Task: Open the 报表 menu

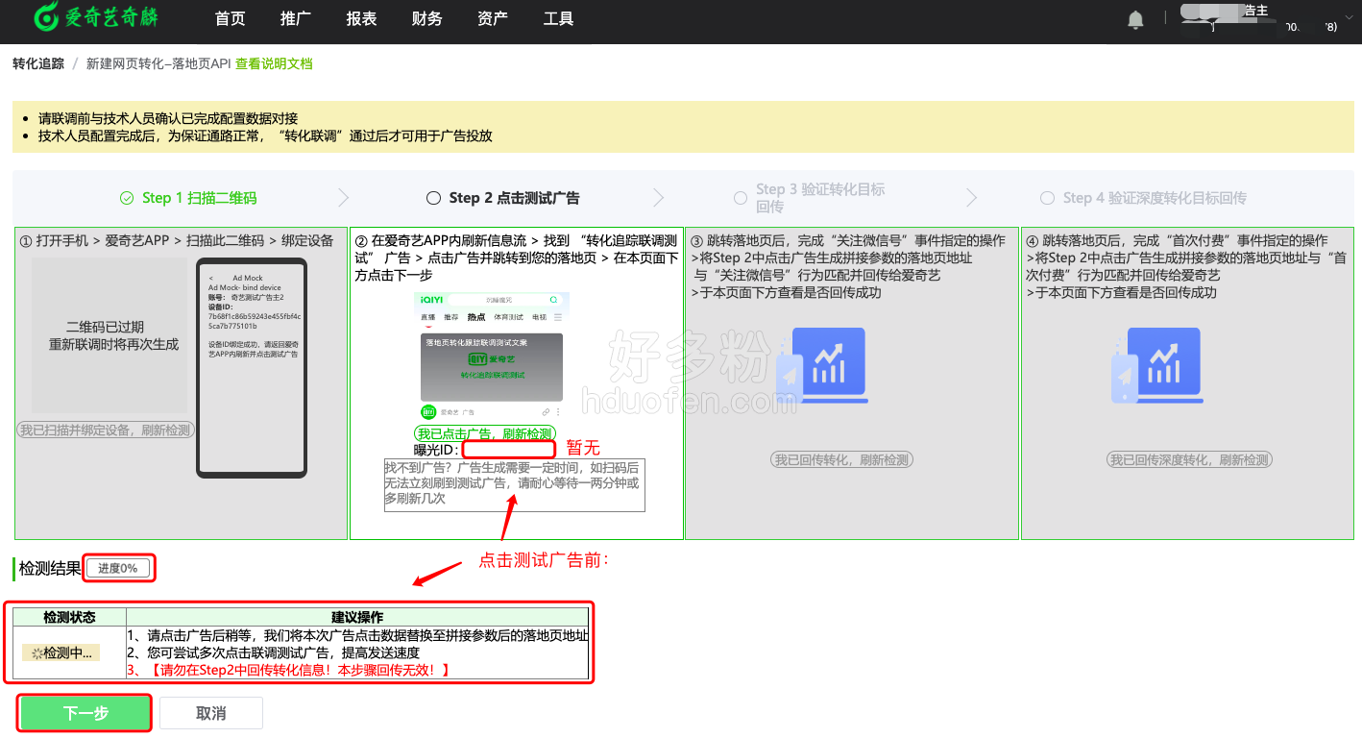Action: pyautogui.click(x=361, y=19)
